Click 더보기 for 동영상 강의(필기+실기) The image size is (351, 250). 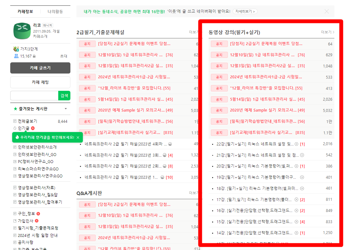click(x=328, y=32)
